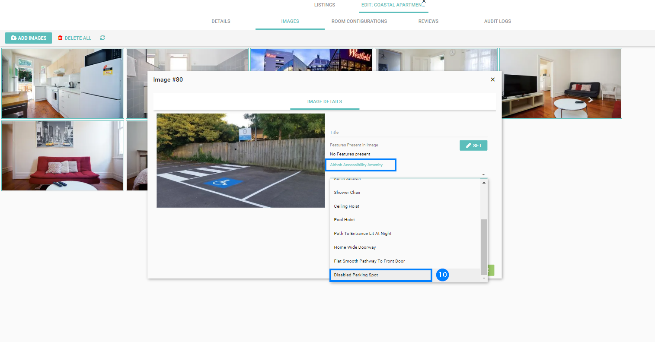The image size is (655, 342).
Task: Click the Title input field
Action: click(408, 133)
